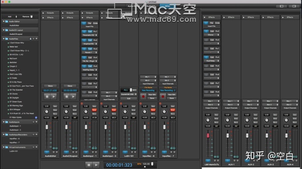Click the Audio Editor folder icon
302x169 pixels.
pos(7,21)
